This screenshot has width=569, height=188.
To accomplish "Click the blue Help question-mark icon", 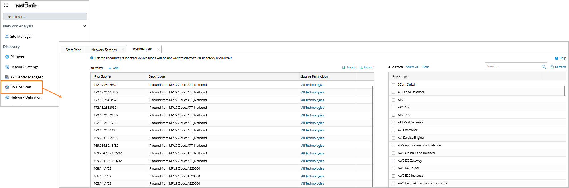I will (x=557, y=58).
